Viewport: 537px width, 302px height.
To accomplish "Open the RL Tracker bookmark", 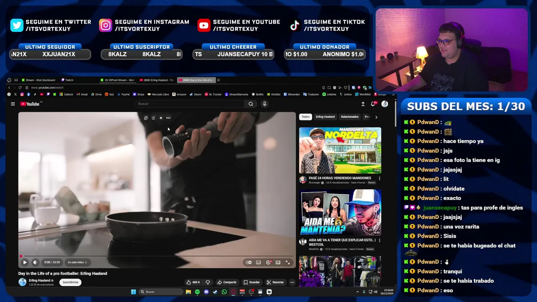I will click(213, 94).
